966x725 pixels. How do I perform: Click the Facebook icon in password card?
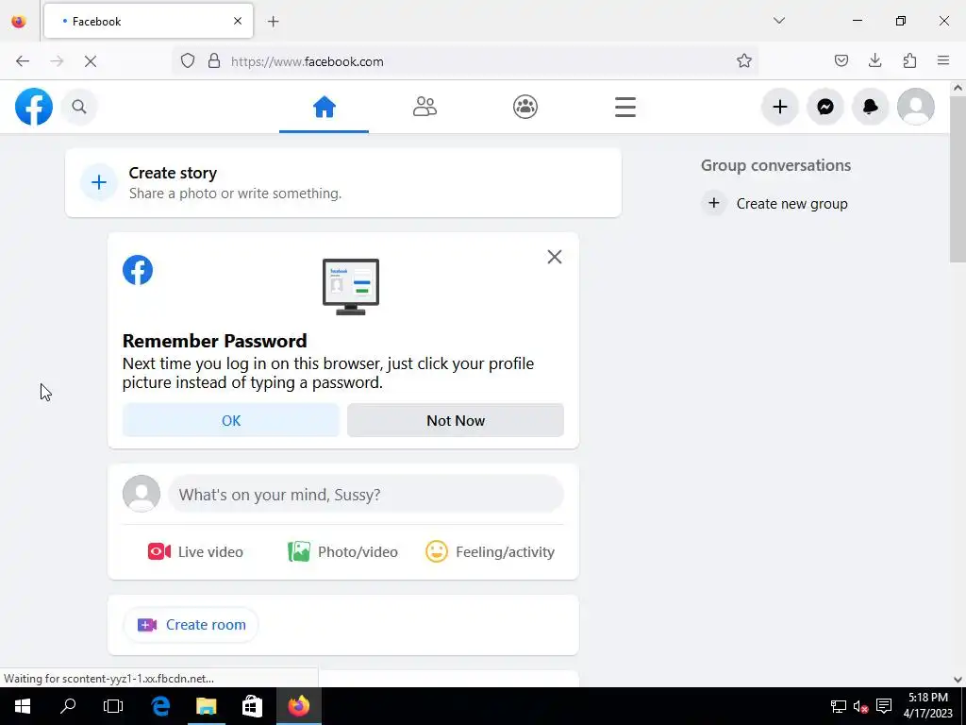(138, 270)
